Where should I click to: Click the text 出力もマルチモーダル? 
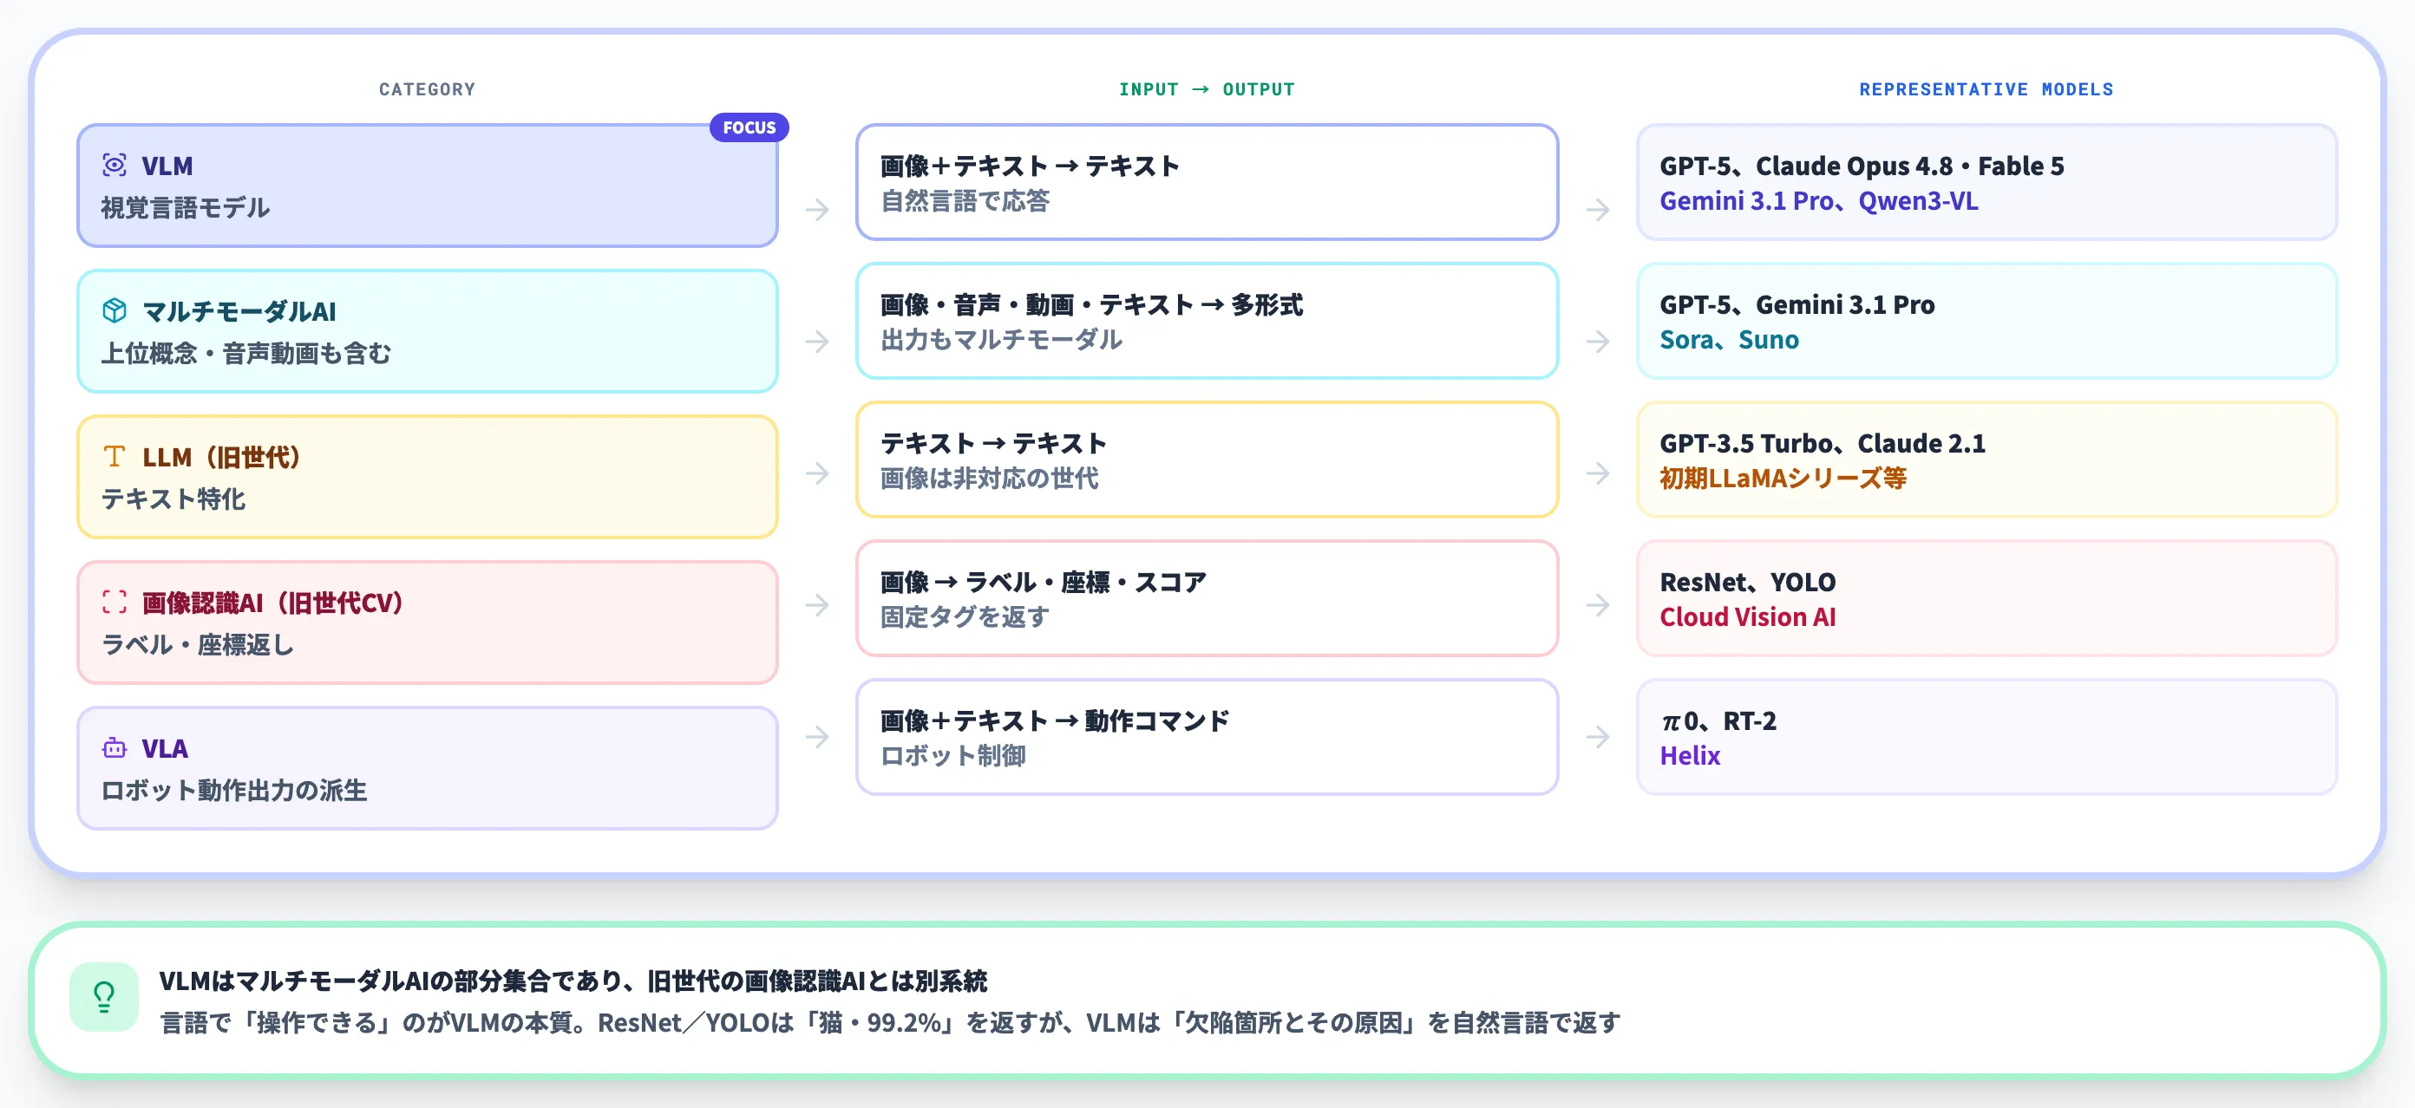click(1001, 340)
